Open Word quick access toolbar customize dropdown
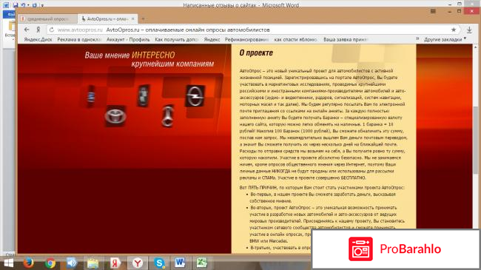Viewport: 481px width, 270px height. (42, 5)
